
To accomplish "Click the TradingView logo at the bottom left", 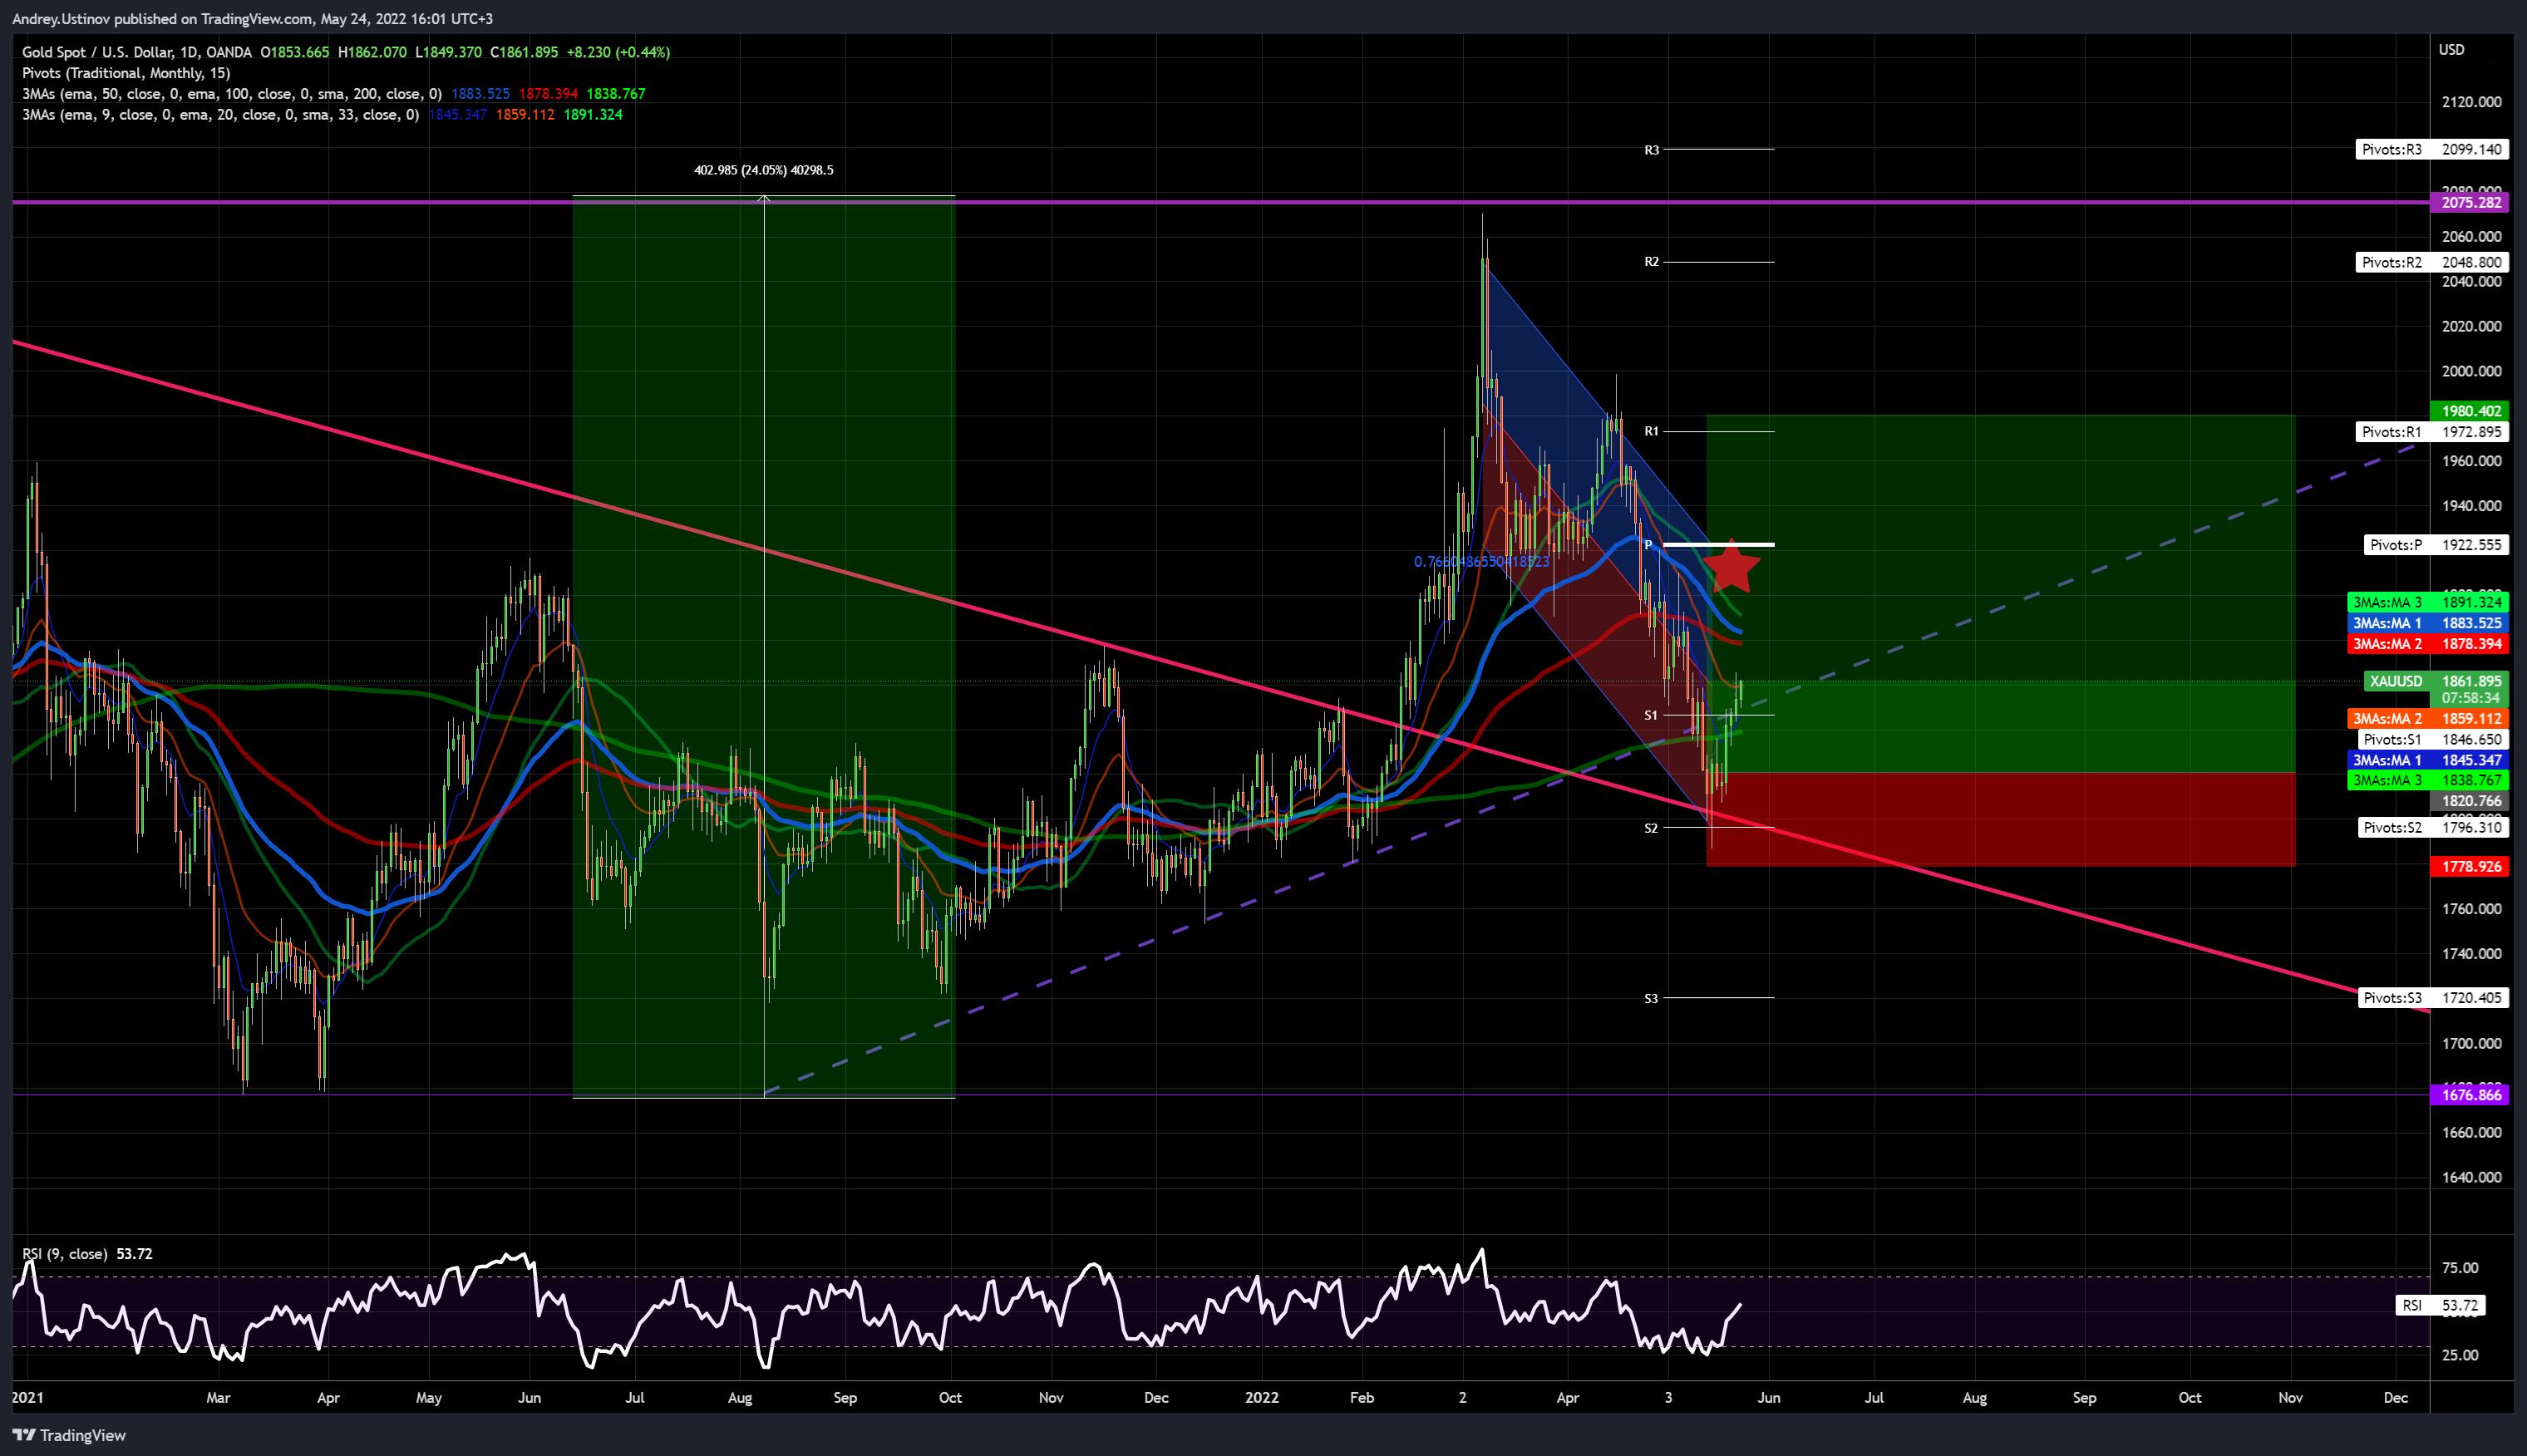I will 68,1435.
